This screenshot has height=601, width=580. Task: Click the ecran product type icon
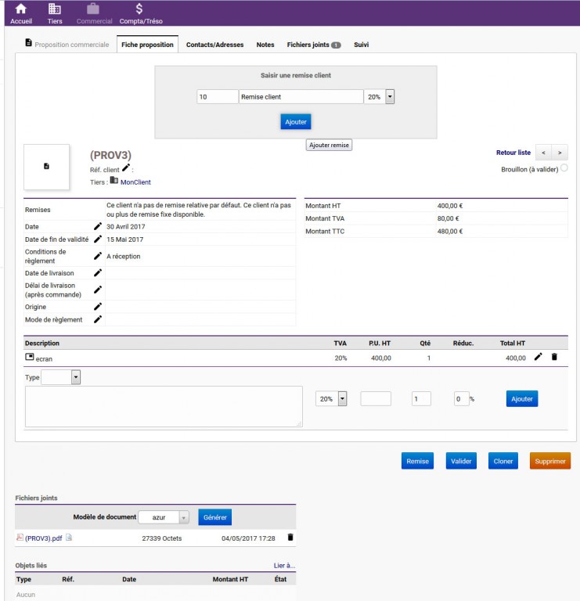pyautogui.click(x=30, y=357)
